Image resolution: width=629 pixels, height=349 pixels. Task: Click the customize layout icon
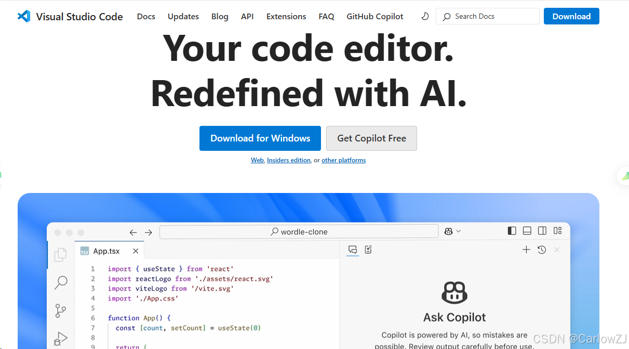coord(558,231)
